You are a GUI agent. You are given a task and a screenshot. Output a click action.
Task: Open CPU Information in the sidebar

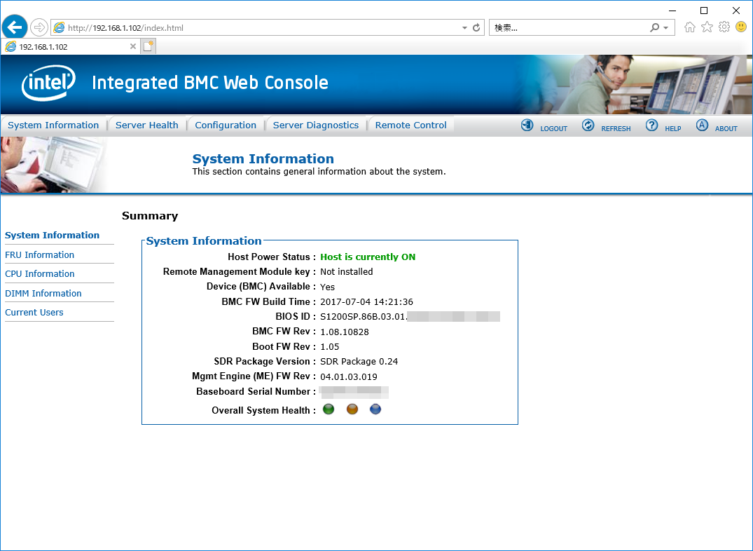pos(40,273)
